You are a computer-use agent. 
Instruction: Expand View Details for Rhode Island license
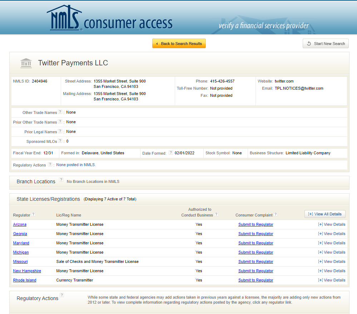pos(332,280)
